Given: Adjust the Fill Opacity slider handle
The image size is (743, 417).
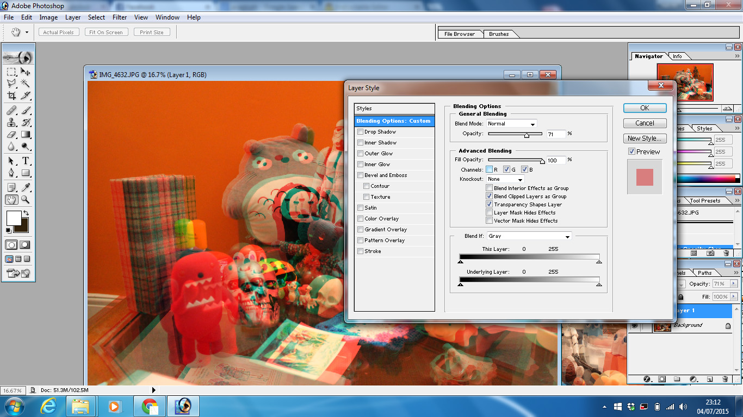Looking at the screenshot, I should click(x=542, y=161).
